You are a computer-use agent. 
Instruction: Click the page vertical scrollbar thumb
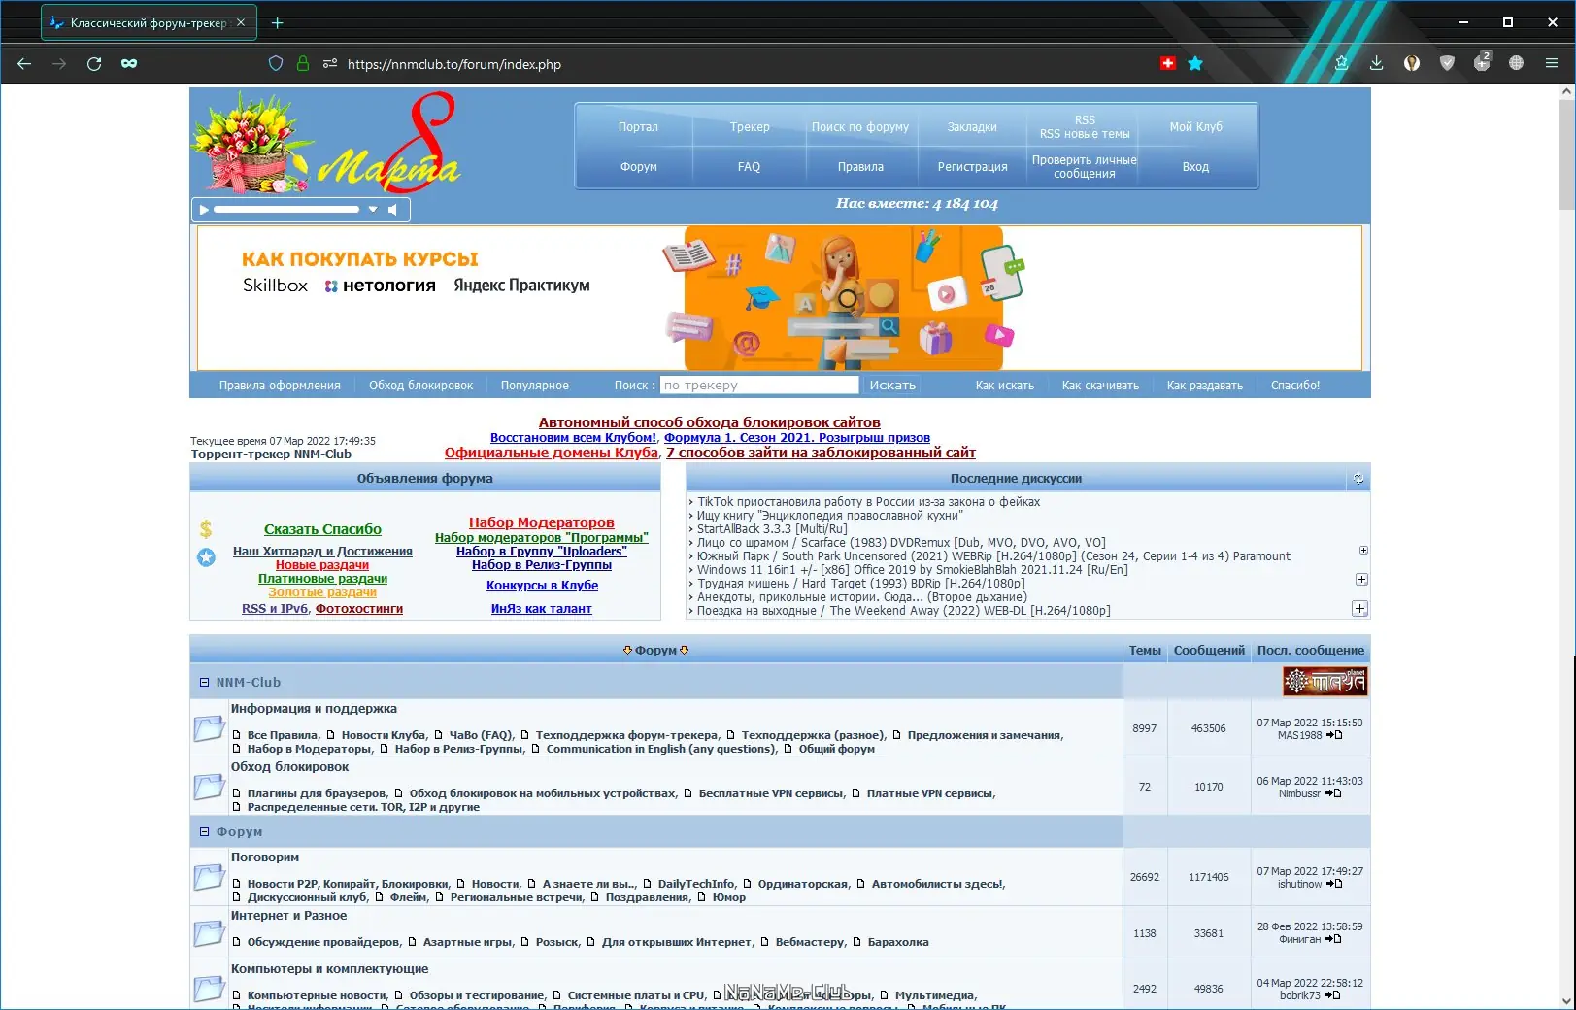(1566, 155)
